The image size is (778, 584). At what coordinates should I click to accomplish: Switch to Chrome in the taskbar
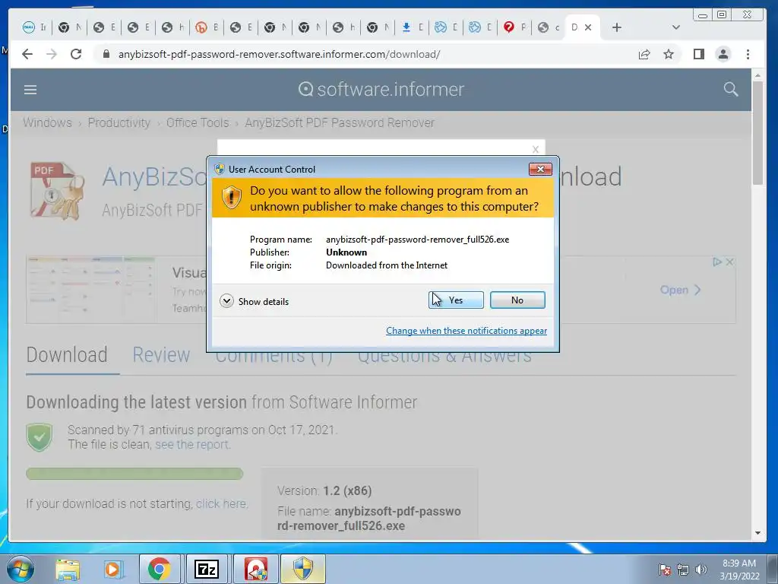pos(160,570)
